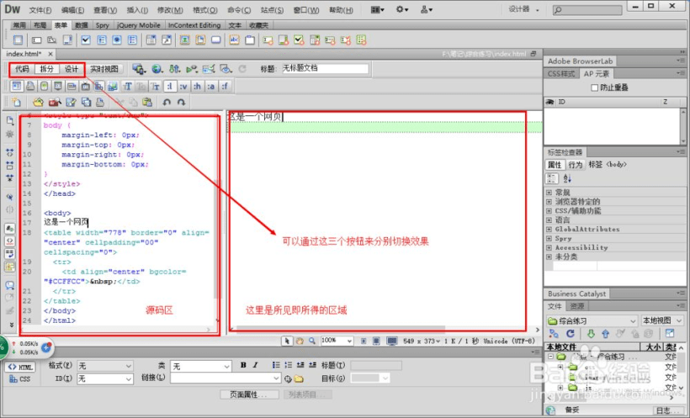Open the Visual Aids eye icon
Viewport: 690px width, 418px height.
tap(226, 69)
